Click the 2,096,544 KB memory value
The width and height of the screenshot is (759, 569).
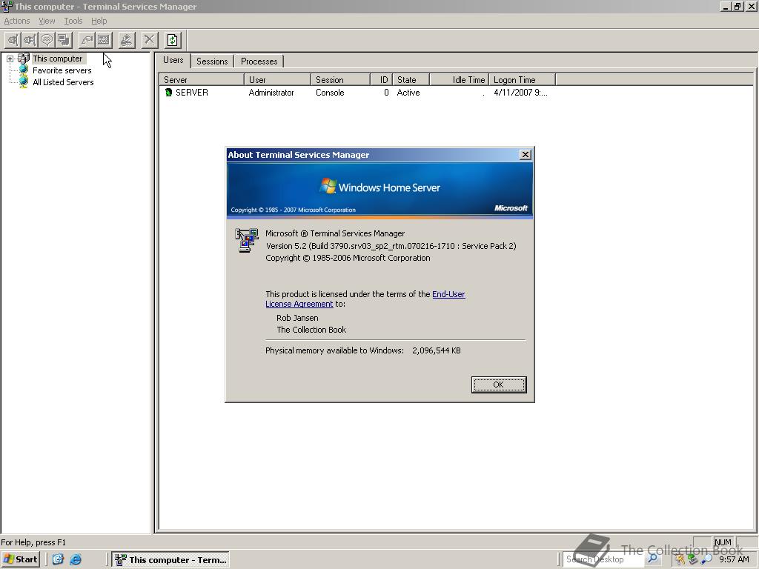pos(437,350)
